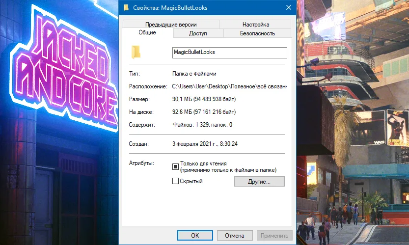The height and width of the screenshot is (245, 409).
Task: Click the on-disk value '92,6 МБ (97 161 216 байт)'
Action: pyautogui.click(x=204, y=112)
